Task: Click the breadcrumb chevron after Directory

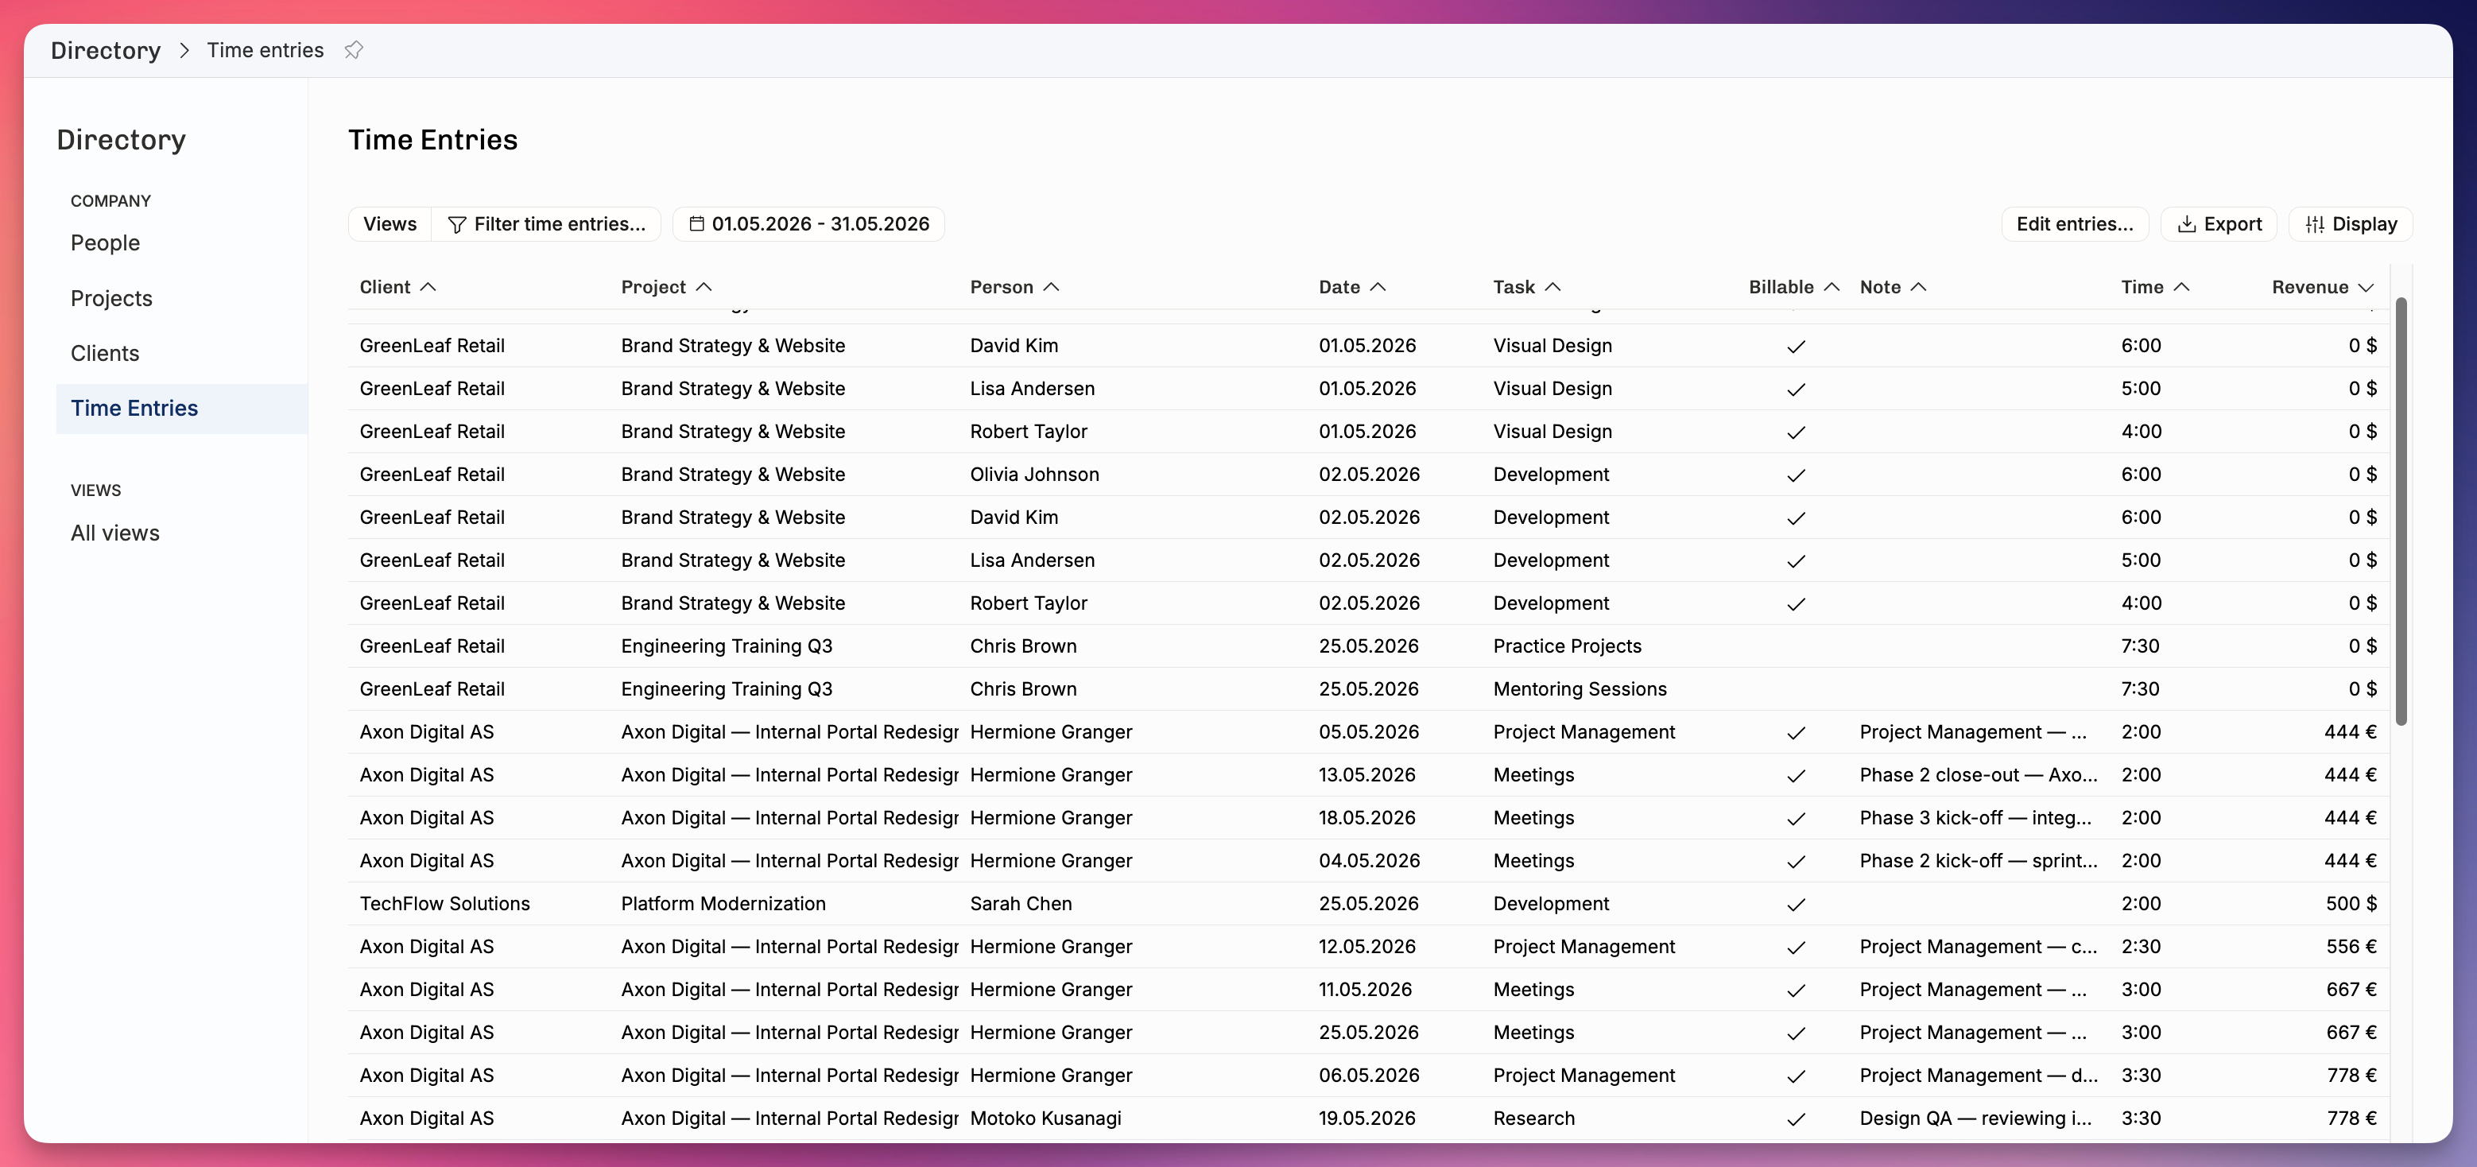Action: coord(184,50)
